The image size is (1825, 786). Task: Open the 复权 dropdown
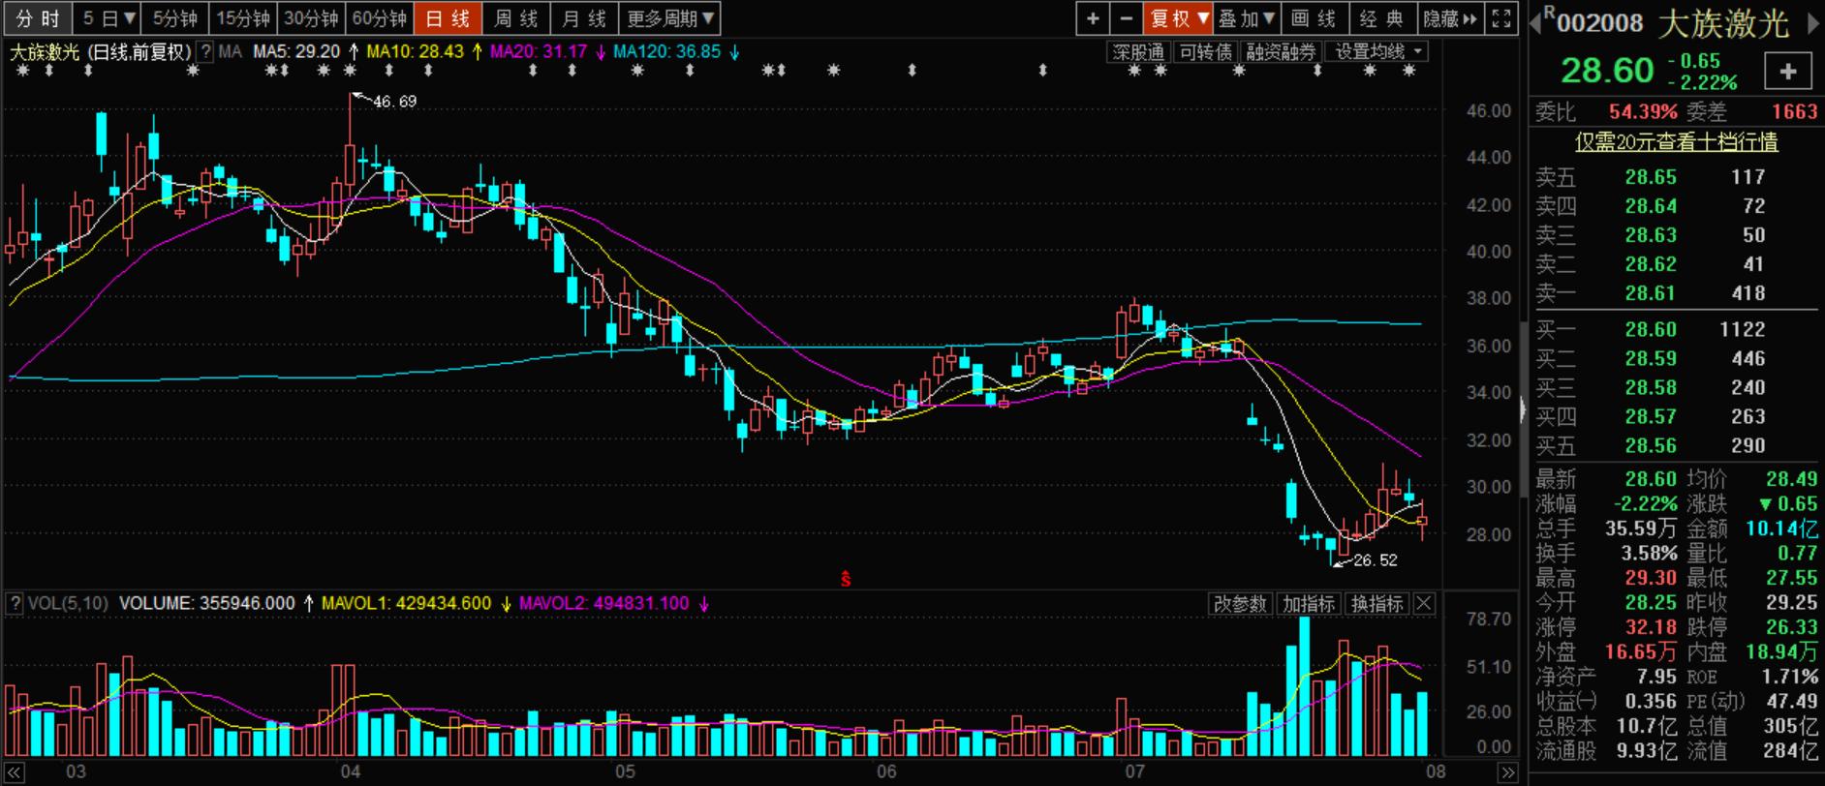(x=1178, y=18)
